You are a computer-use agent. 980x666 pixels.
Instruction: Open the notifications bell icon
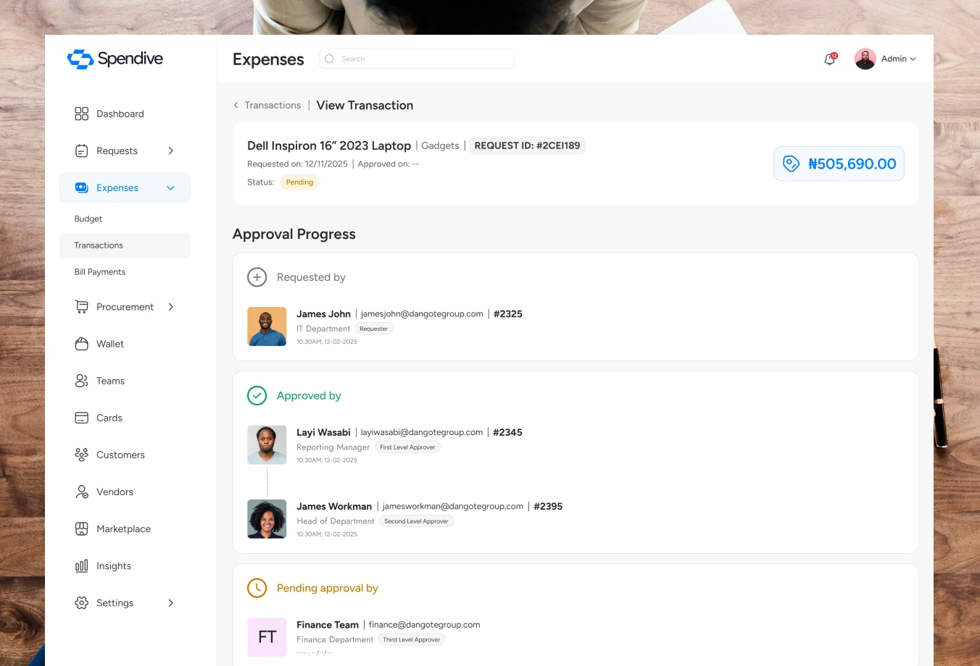[830, 59]
